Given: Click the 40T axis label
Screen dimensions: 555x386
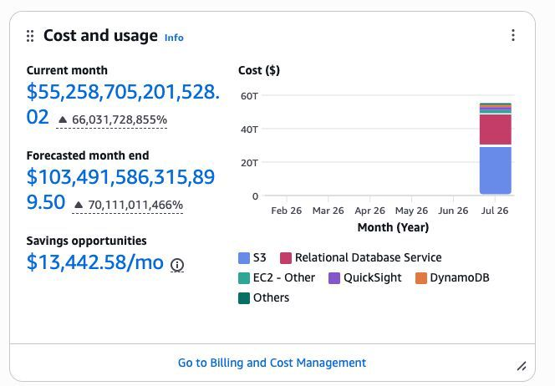Looking at the screenshot, I should pyautogui.click(x=250, y=130).
